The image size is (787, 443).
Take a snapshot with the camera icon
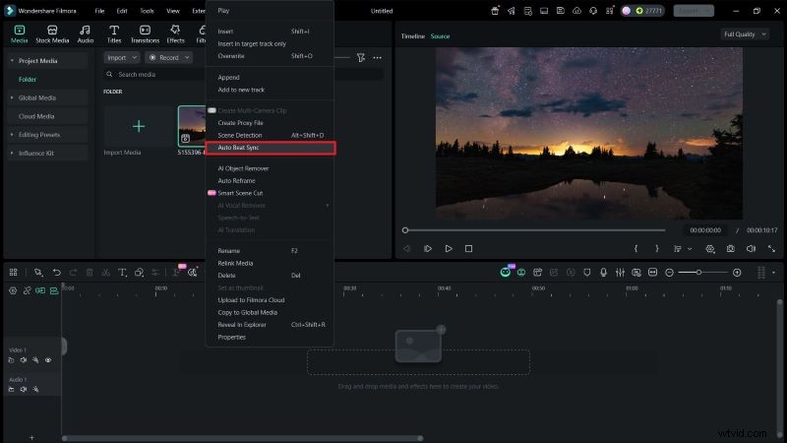(x=730, y=249)
